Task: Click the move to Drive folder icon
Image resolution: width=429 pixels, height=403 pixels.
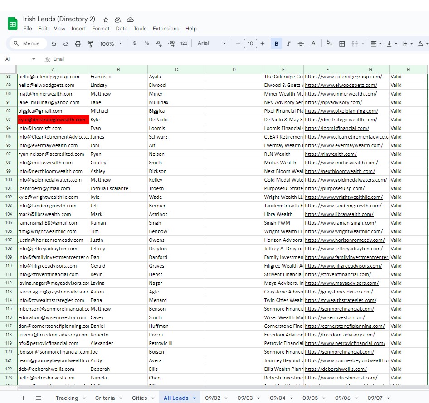Action: [118, 19]
